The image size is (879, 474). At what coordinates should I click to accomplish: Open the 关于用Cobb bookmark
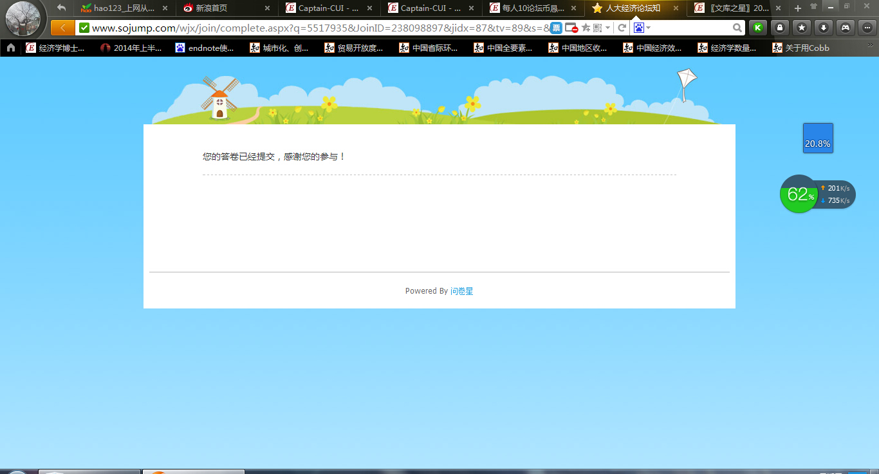pyautogui.click(x=801, y=48)
